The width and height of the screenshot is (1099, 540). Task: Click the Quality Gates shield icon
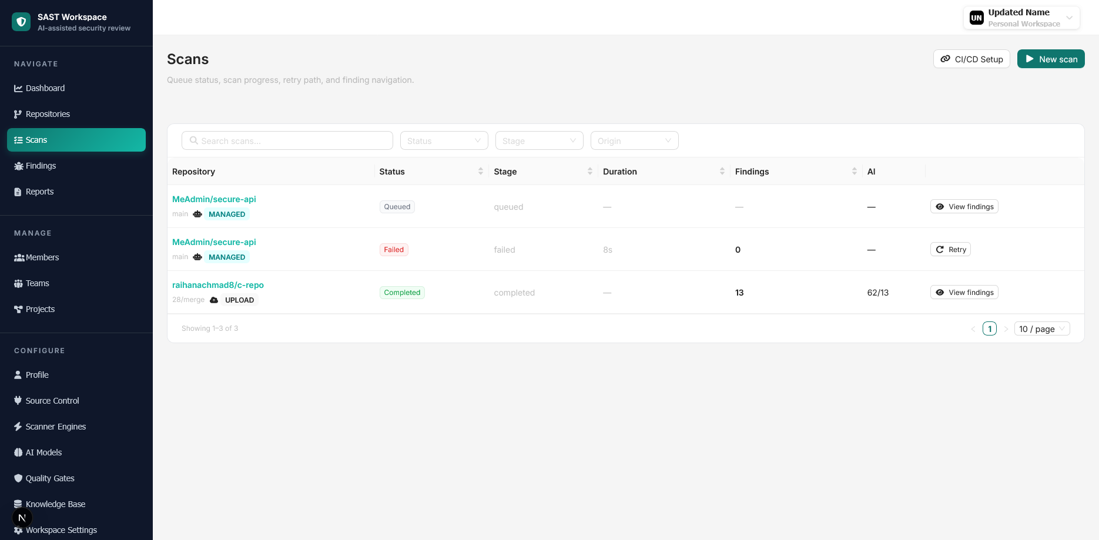coord(18,478)
